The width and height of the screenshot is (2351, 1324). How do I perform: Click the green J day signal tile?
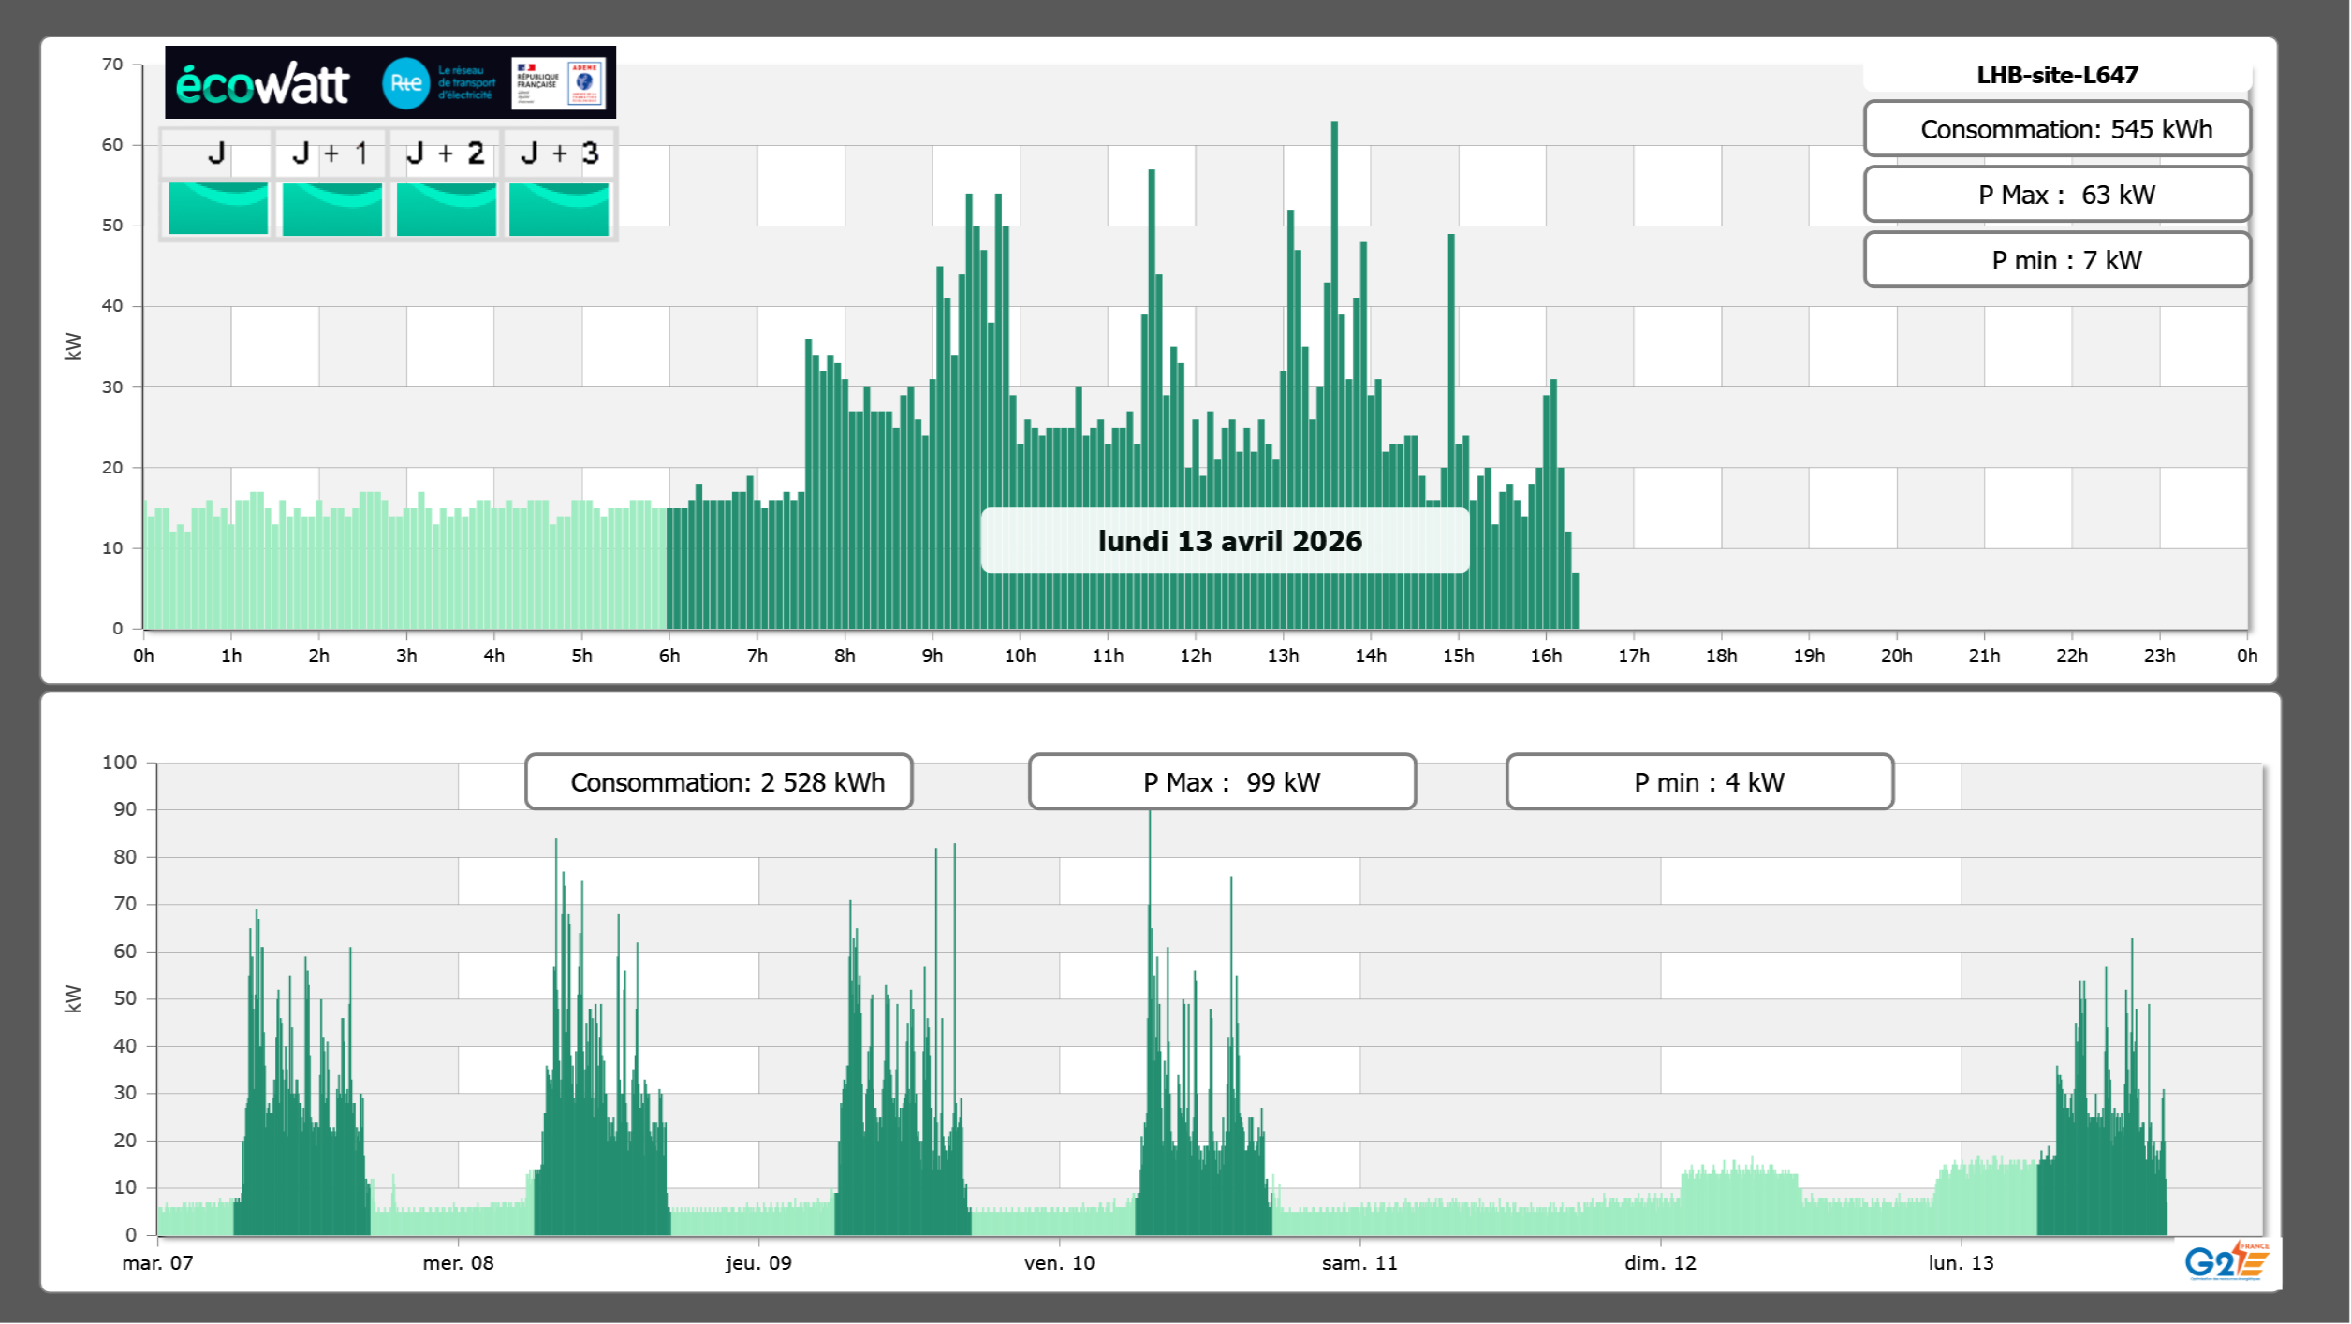click(218, 208)
